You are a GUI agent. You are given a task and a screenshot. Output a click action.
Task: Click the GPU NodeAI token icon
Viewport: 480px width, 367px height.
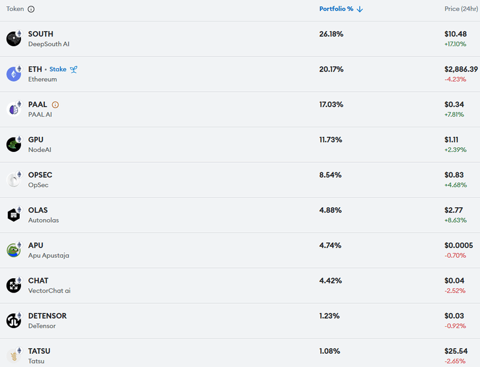(x=14, y=145)
